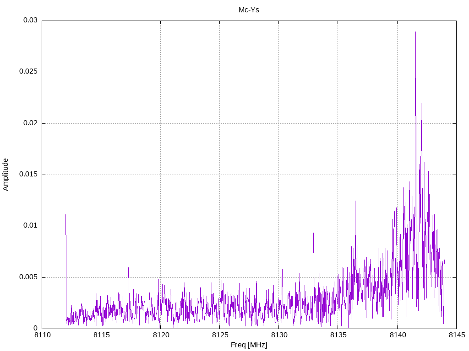Screen dimensions: 469x351
Task: Click the y-axis tick label 0.015
Action: pos(28,174)
